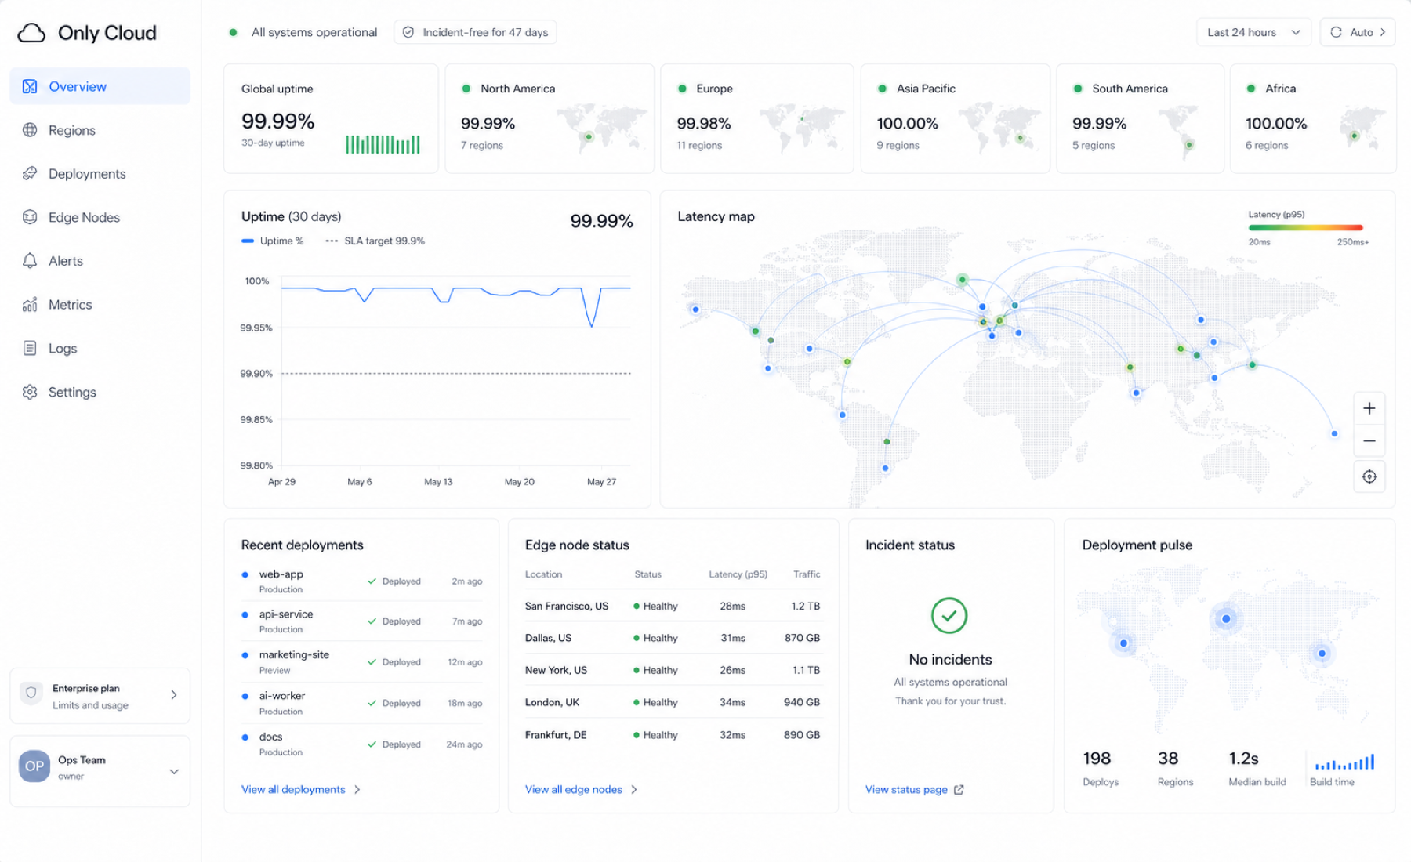Screen dimensions: 1411x862
Task: Click the Settings gear icon
Action: (30, 392)
